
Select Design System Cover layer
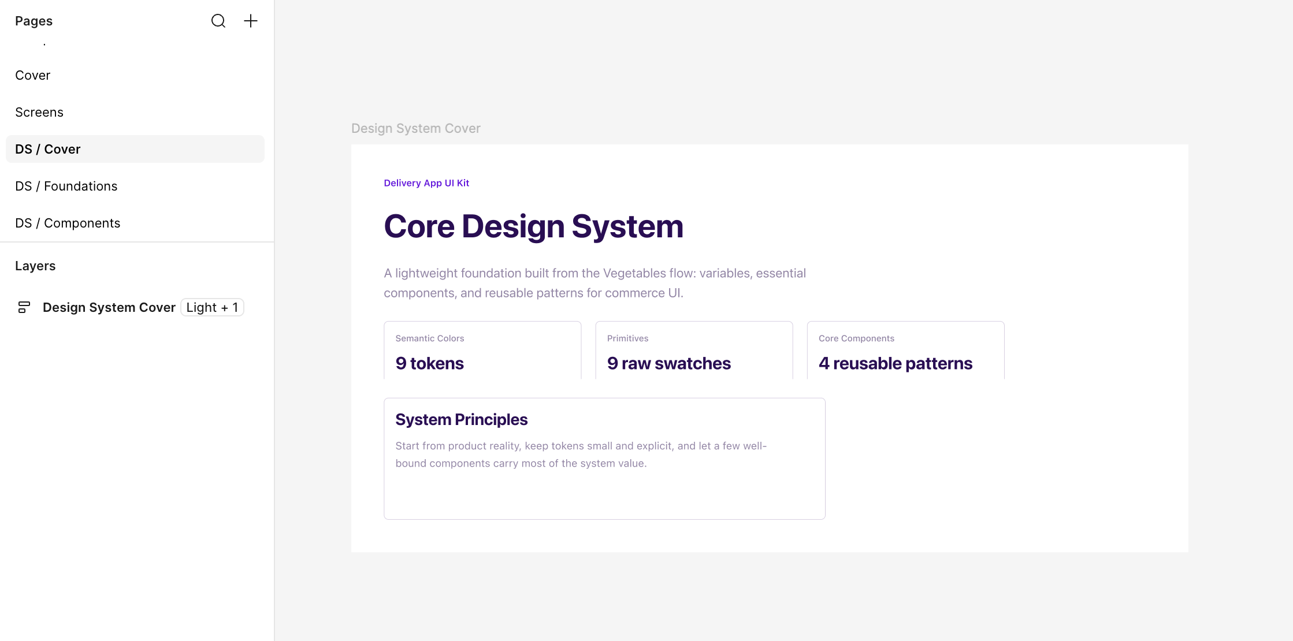(x=109, y=307)
